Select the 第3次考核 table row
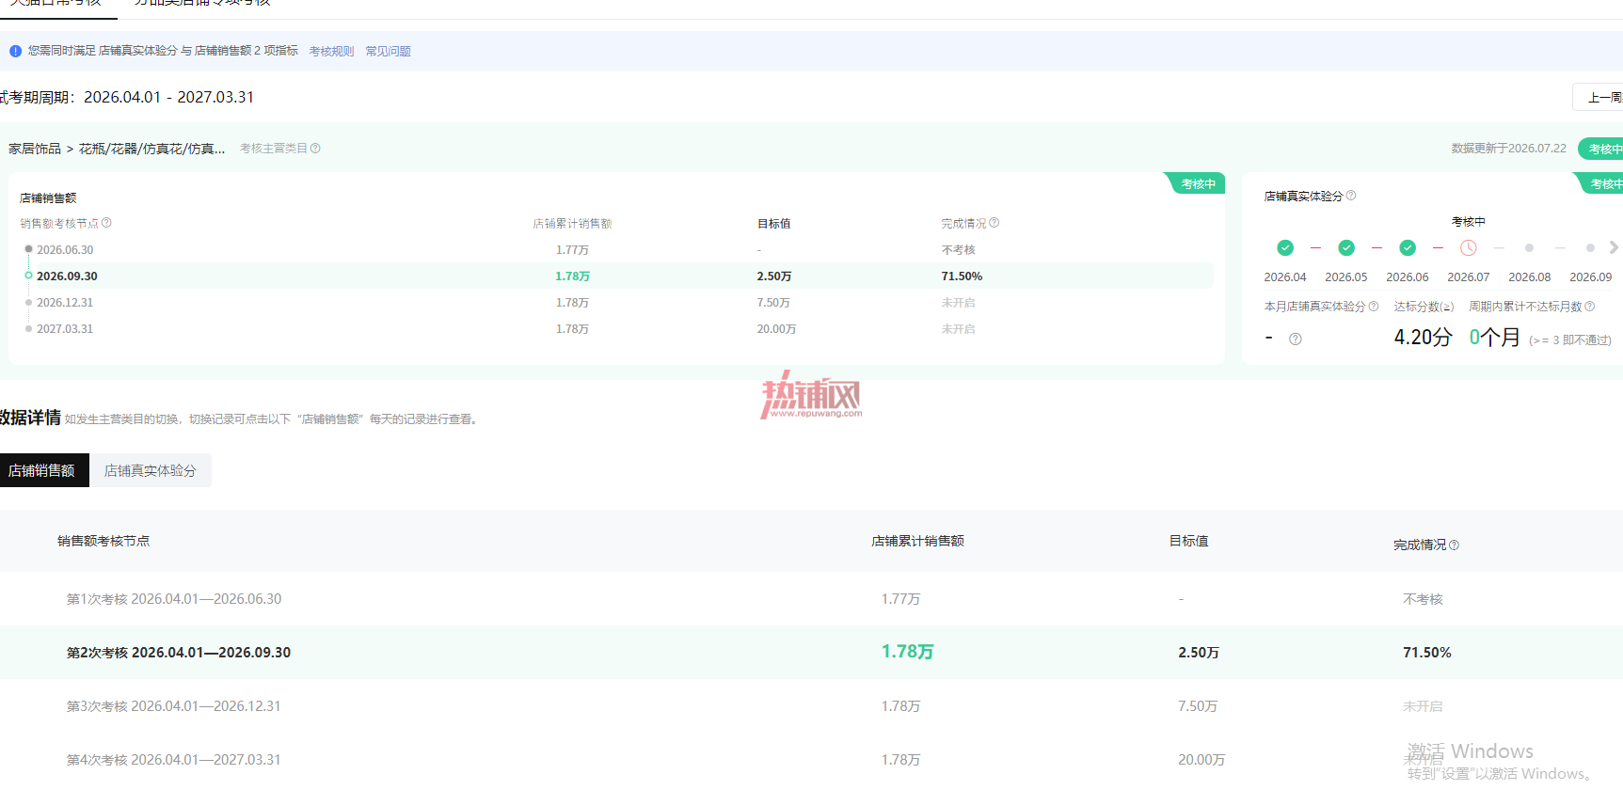 pyautogui.click(x=811, y=706)
